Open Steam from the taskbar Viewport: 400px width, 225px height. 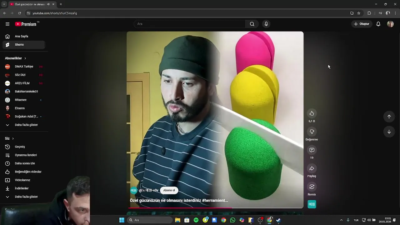[278, 220]
